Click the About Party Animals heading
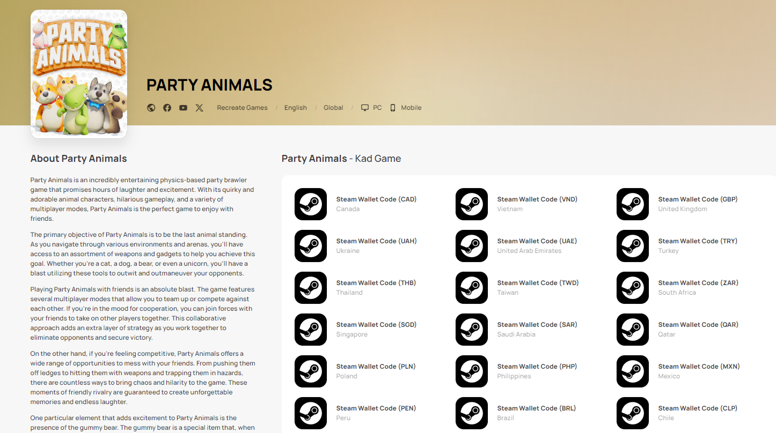Viewport: 776px width, 433px height. pyautogui.click(x=79, y=159)
